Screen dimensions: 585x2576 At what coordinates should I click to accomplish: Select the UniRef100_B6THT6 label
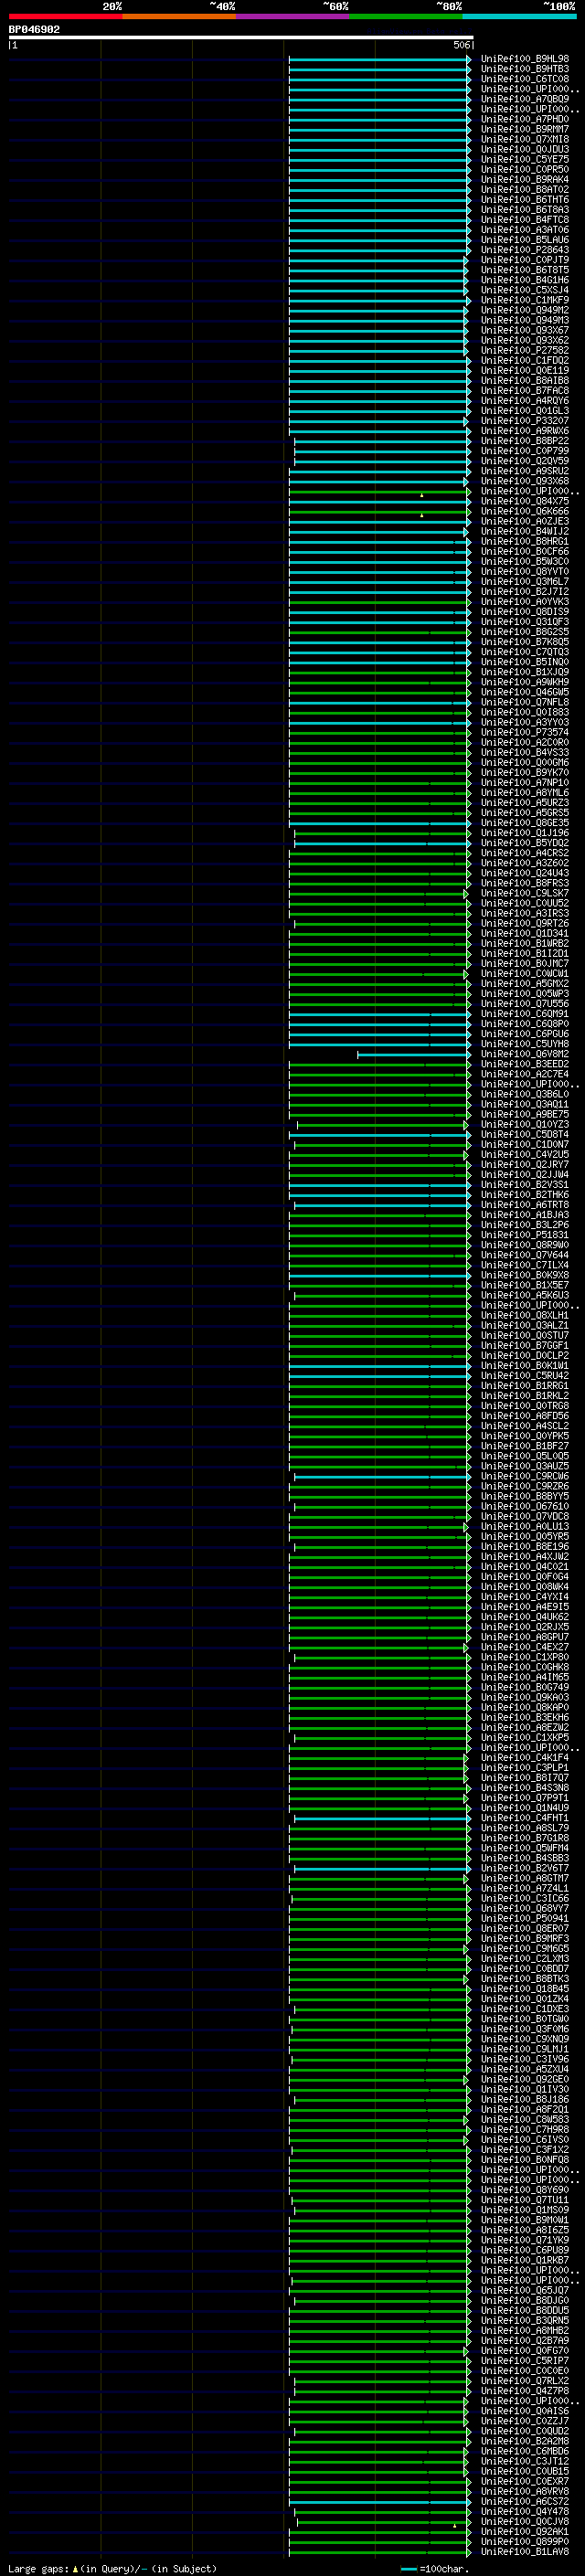point(524,199)
